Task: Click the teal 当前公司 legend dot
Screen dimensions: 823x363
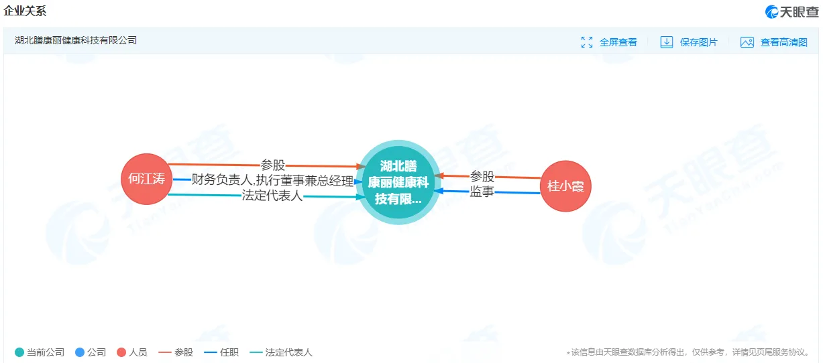Action: (x=19, y=352)
